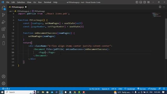Click the src breadcrumb segment
The width and height of the screenshot is (167, 94).
click(x=10, y=11)
